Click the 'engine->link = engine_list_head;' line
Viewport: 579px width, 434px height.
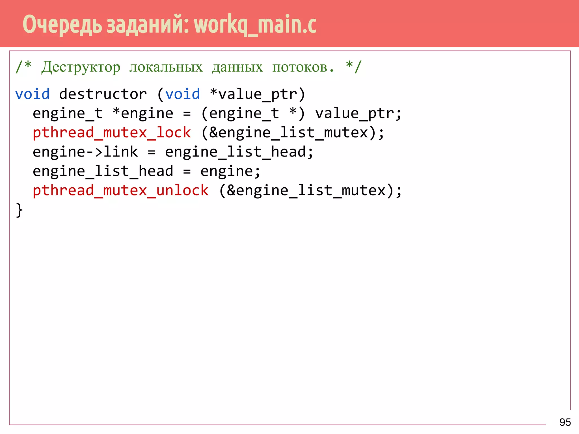pos(173,152)
